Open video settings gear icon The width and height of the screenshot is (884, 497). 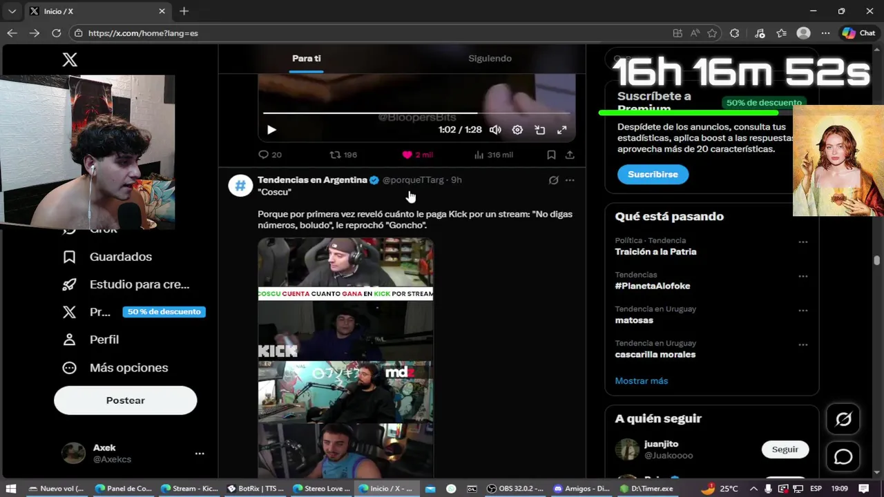coord(517,130)
